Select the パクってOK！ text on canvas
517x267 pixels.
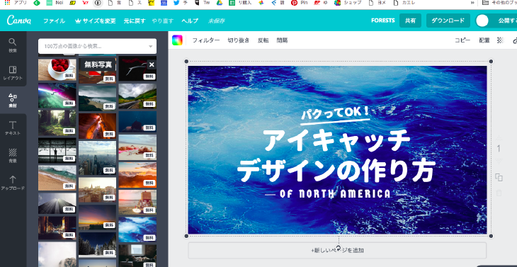pyautogui.click(x=335, y=113)
